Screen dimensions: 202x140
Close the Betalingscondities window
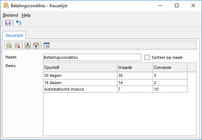pos(193,5)
